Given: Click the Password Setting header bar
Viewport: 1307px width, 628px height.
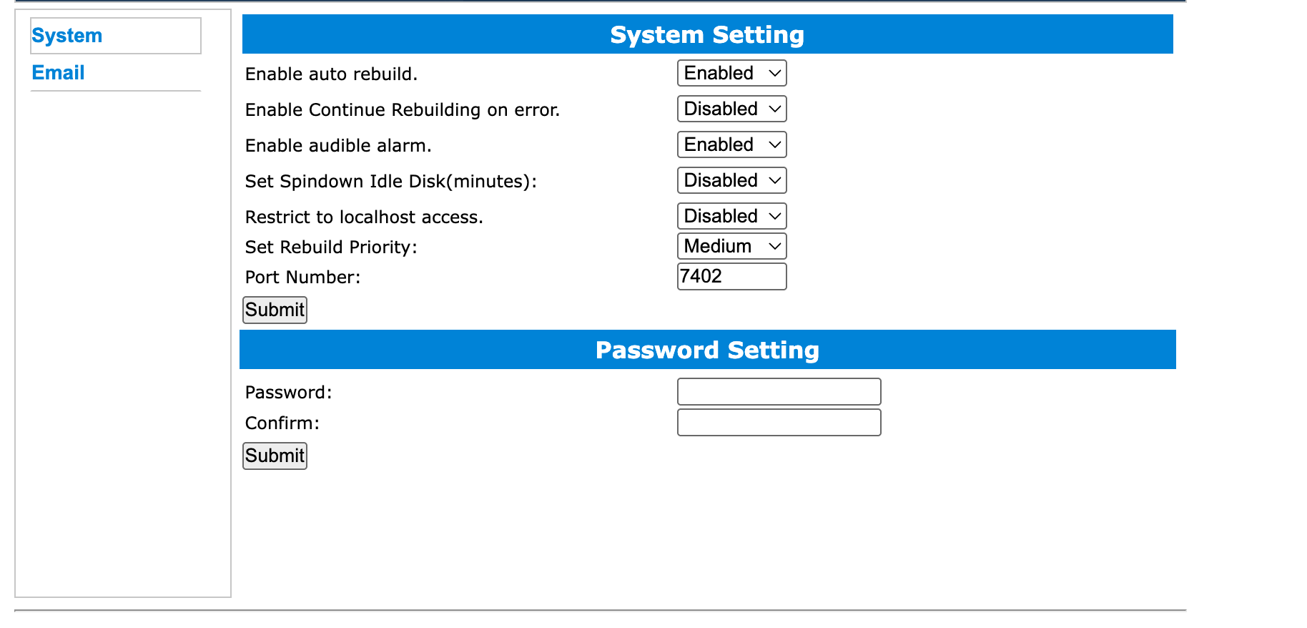Looking at the screenshot, I should (x=708, y=350).
